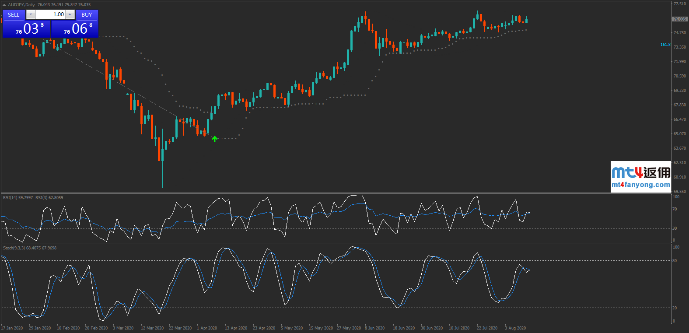Click the AUDJPY,Daily chart title
The height and width of the screenshot is (333, 689).
(22, 5)
